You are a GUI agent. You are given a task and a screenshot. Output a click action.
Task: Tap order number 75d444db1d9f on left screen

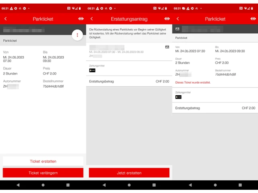53,86
